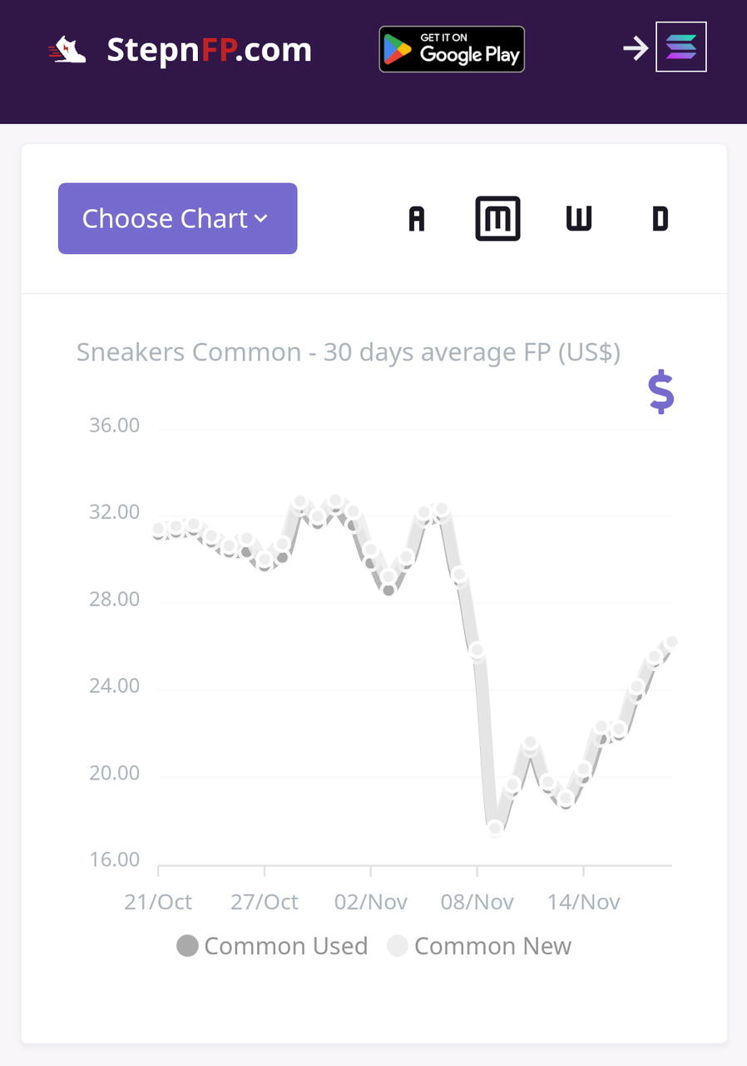This screenshot has height=1066, width=747.
Task: Click the Common Used gray legend dot
Action: tap(187, 946)
